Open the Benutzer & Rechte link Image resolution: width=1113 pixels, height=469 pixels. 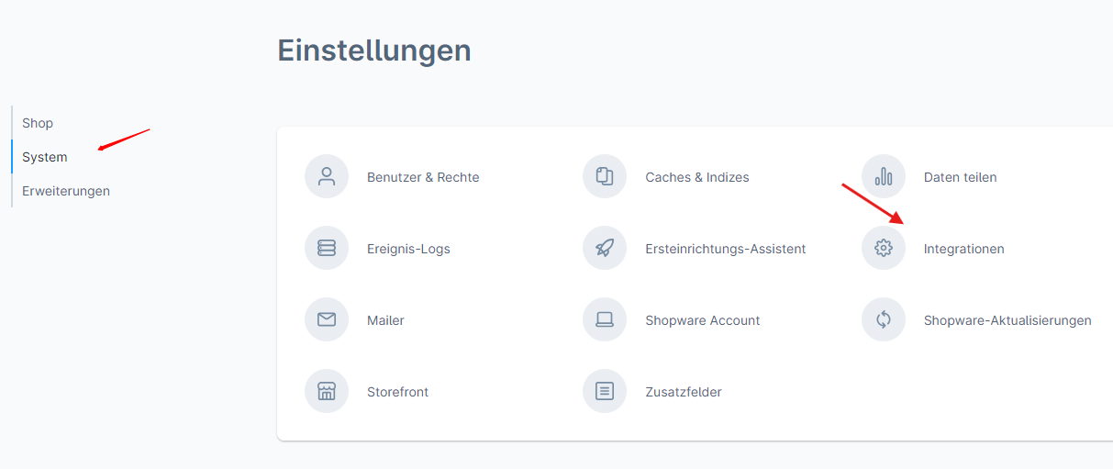coord(423,177)
